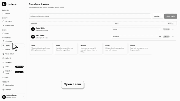Viewport: 180px width, 101px height.
Task: Open invite role dropdown set to member
Action: pyautogui.click(x=157, y=16)
